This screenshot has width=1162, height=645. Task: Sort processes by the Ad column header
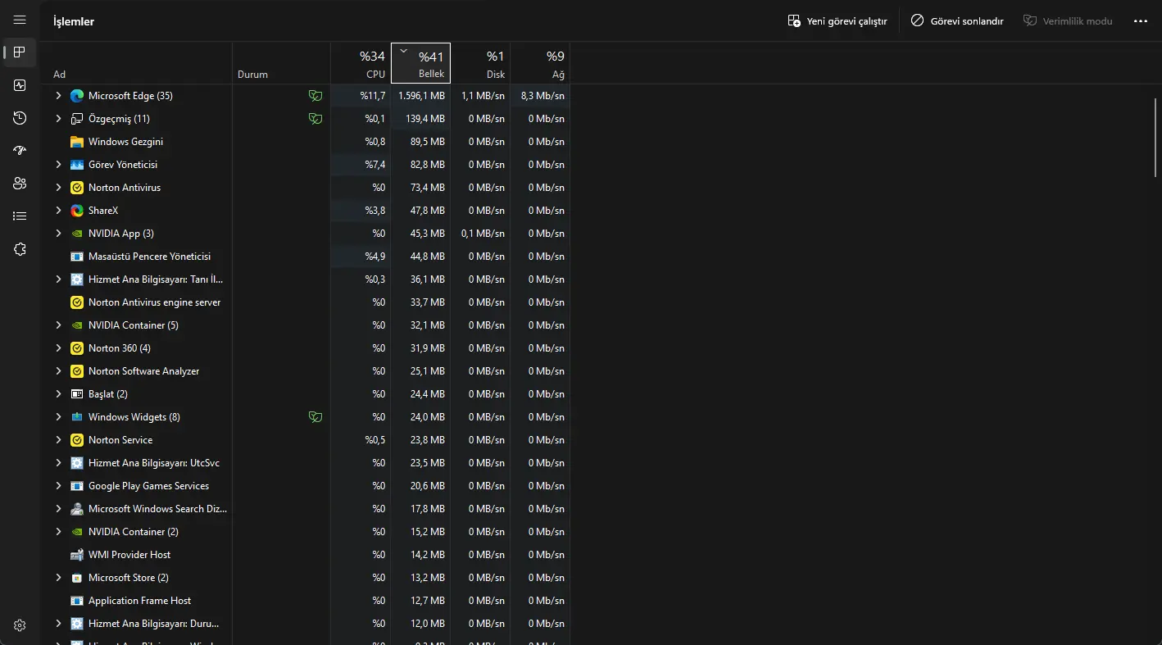click(137, 63)
